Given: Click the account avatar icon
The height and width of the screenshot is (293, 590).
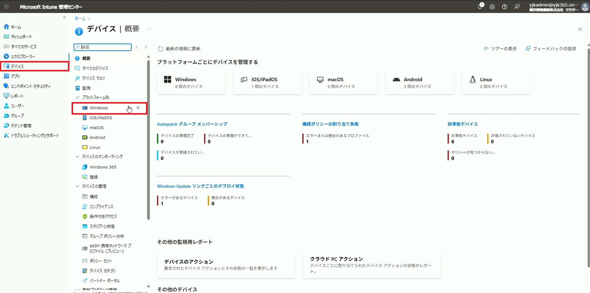Looking at the screenshot, I should pyautogui.click(x=585, y=7).
